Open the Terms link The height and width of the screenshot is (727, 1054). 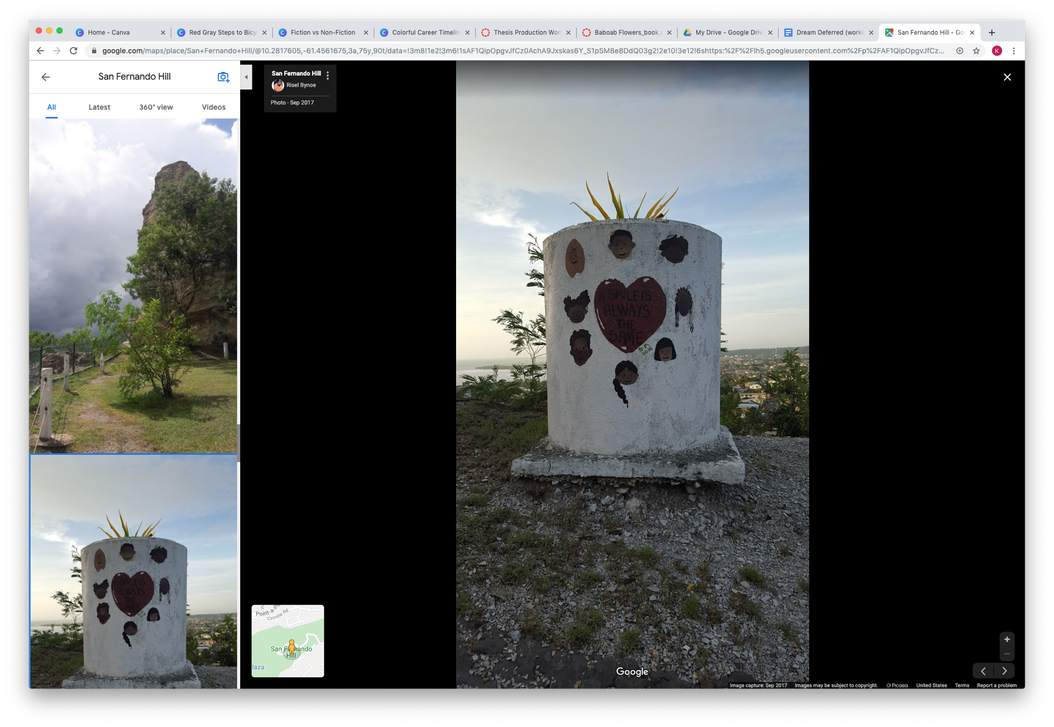(x=961, y=685)
